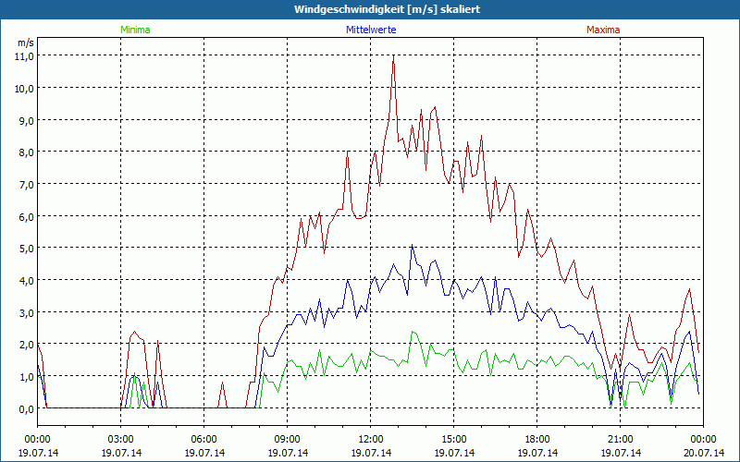
Task: Click the 12:00 time axis label
Action: click(371, 440)
